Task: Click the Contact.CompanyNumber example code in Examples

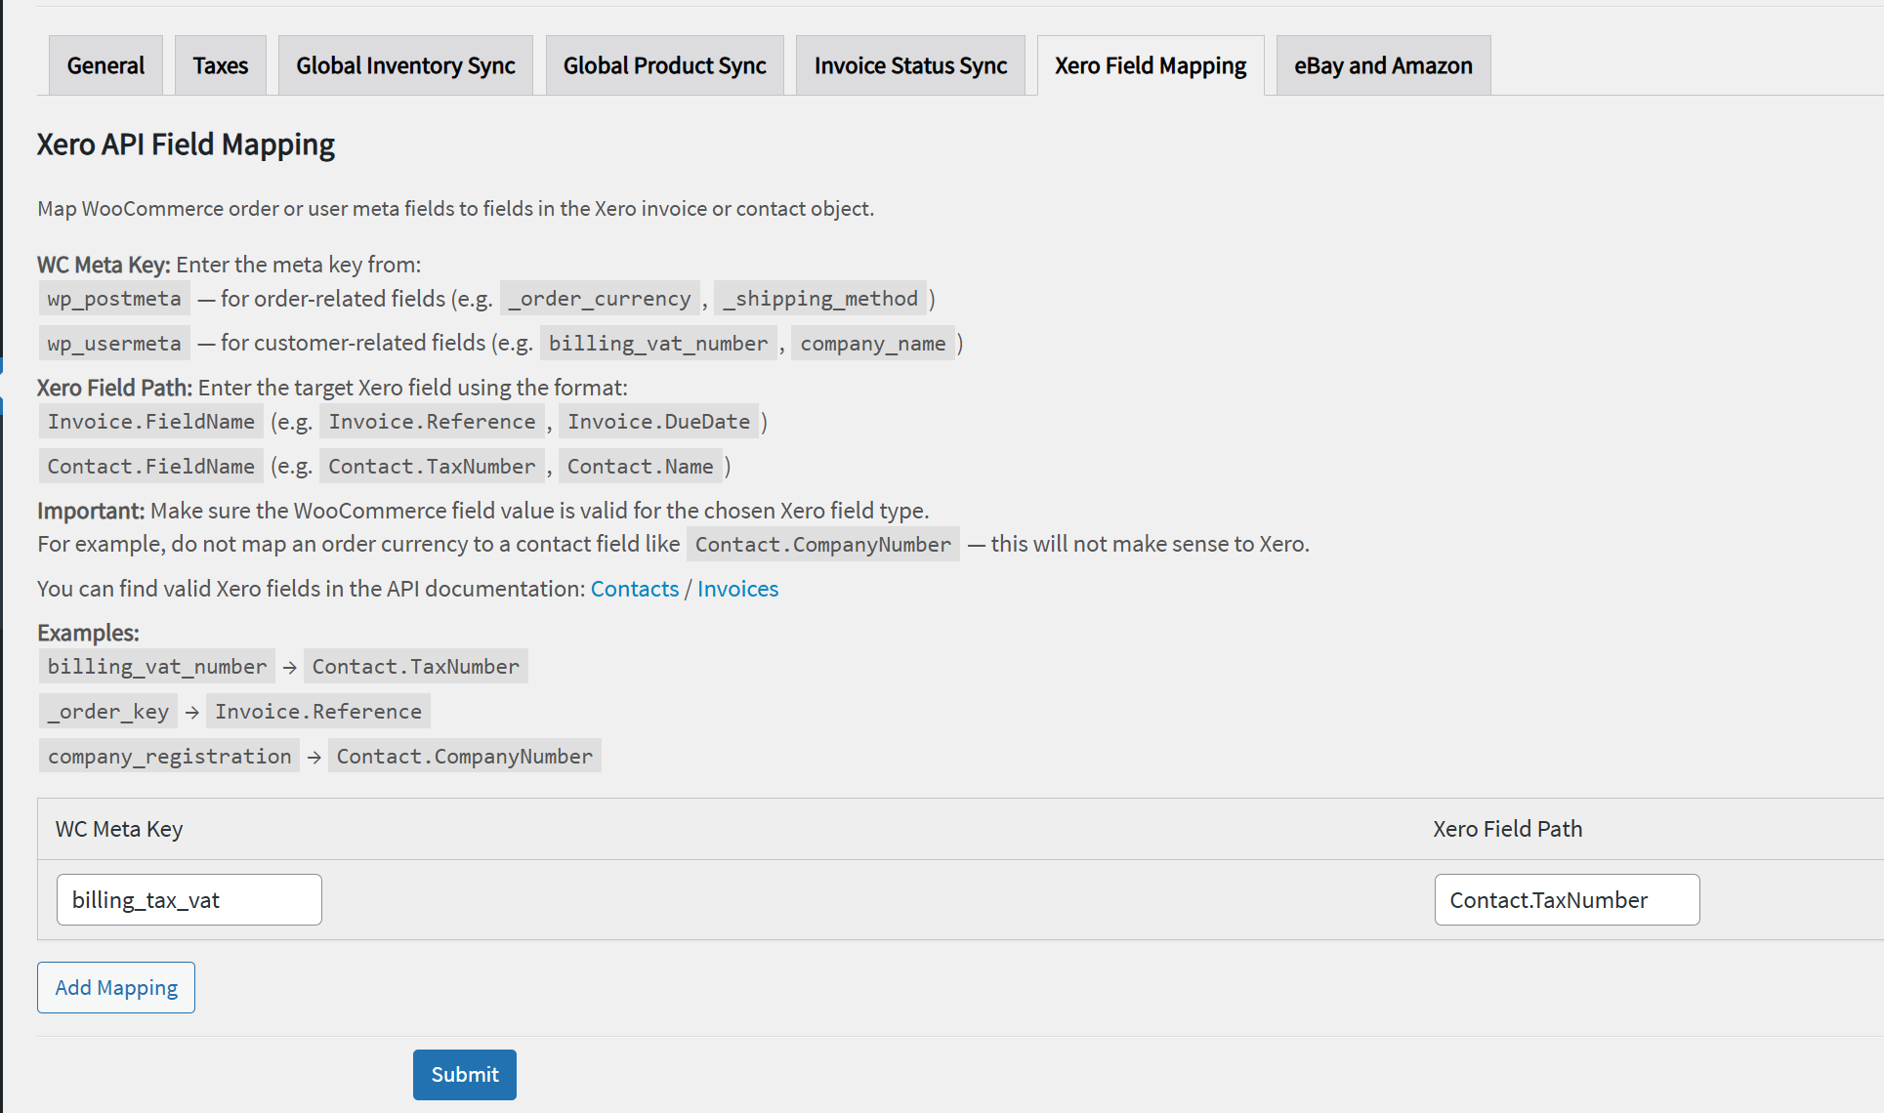Action: (464, 757)
